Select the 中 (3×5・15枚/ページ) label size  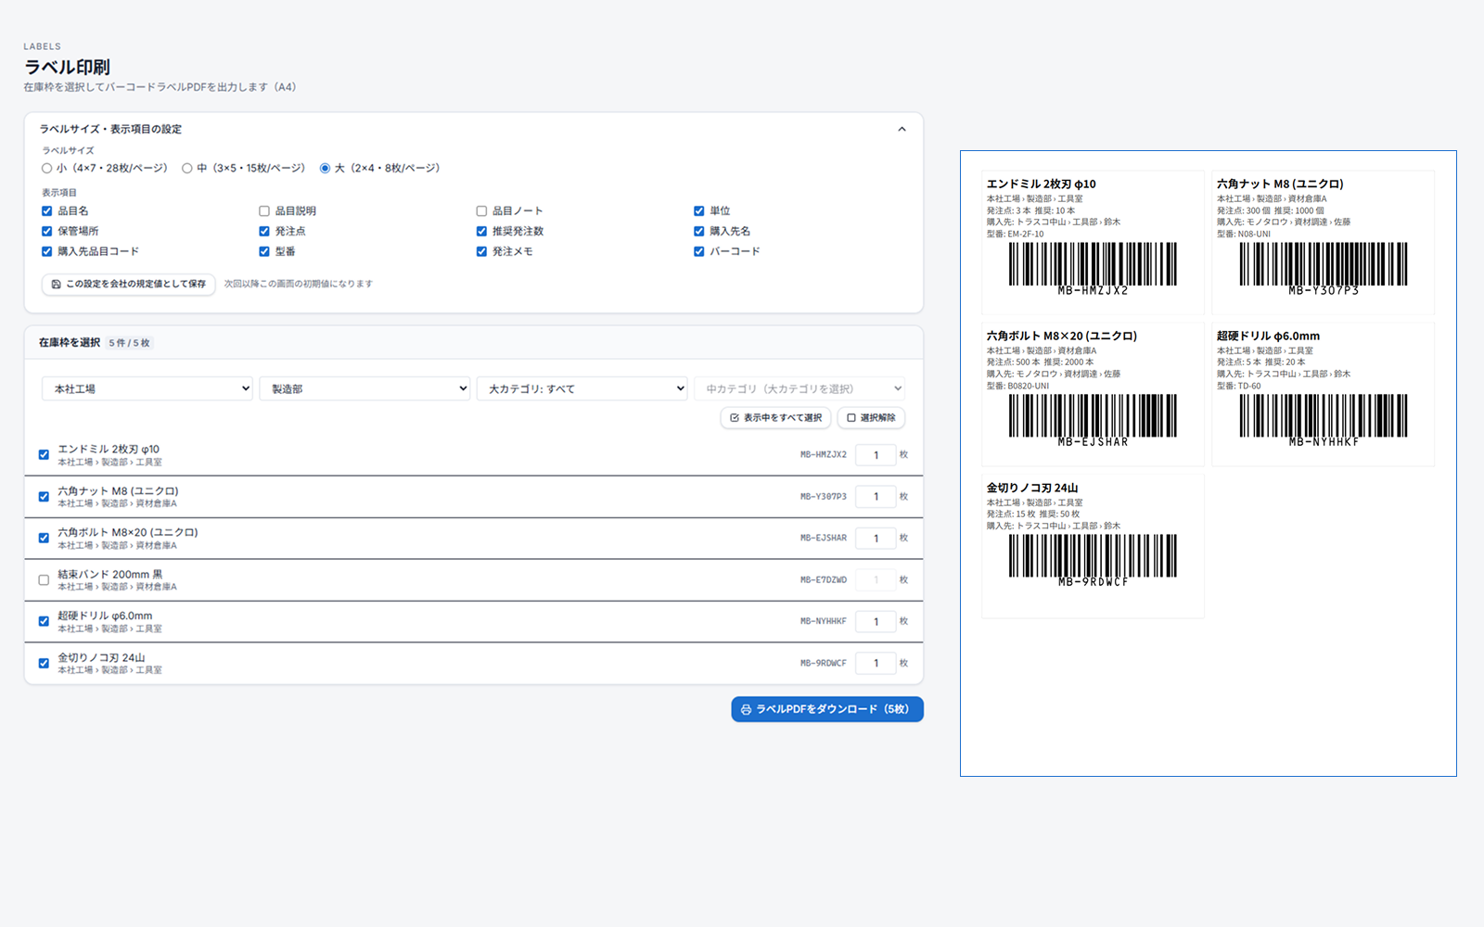[187, 169]
